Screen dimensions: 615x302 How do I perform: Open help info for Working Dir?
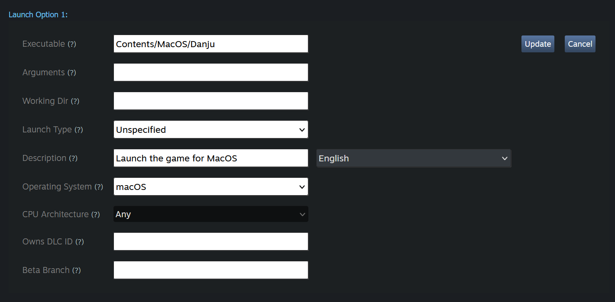point(75,101)
